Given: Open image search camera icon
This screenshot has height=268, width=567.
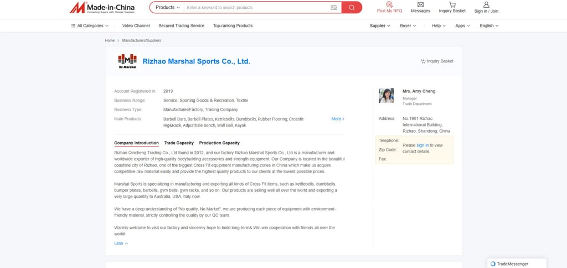Looking at the screenshot, I should (x=334, y=8).
